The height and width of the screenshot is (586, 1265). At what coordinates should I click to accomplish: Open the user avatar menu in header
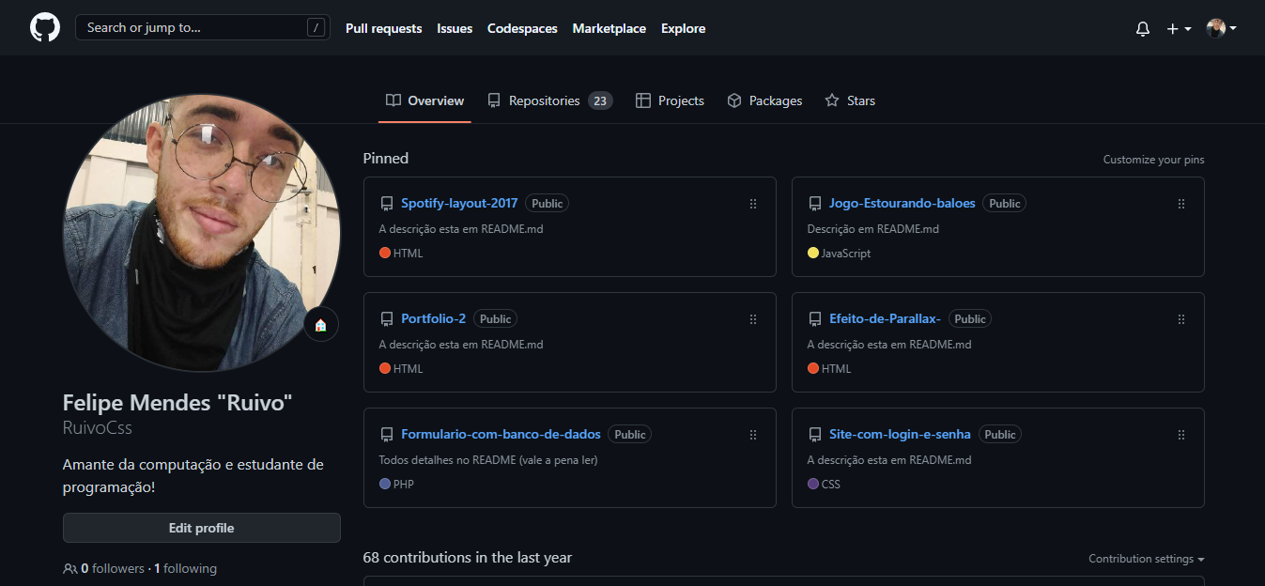[x=1221, y=28]
